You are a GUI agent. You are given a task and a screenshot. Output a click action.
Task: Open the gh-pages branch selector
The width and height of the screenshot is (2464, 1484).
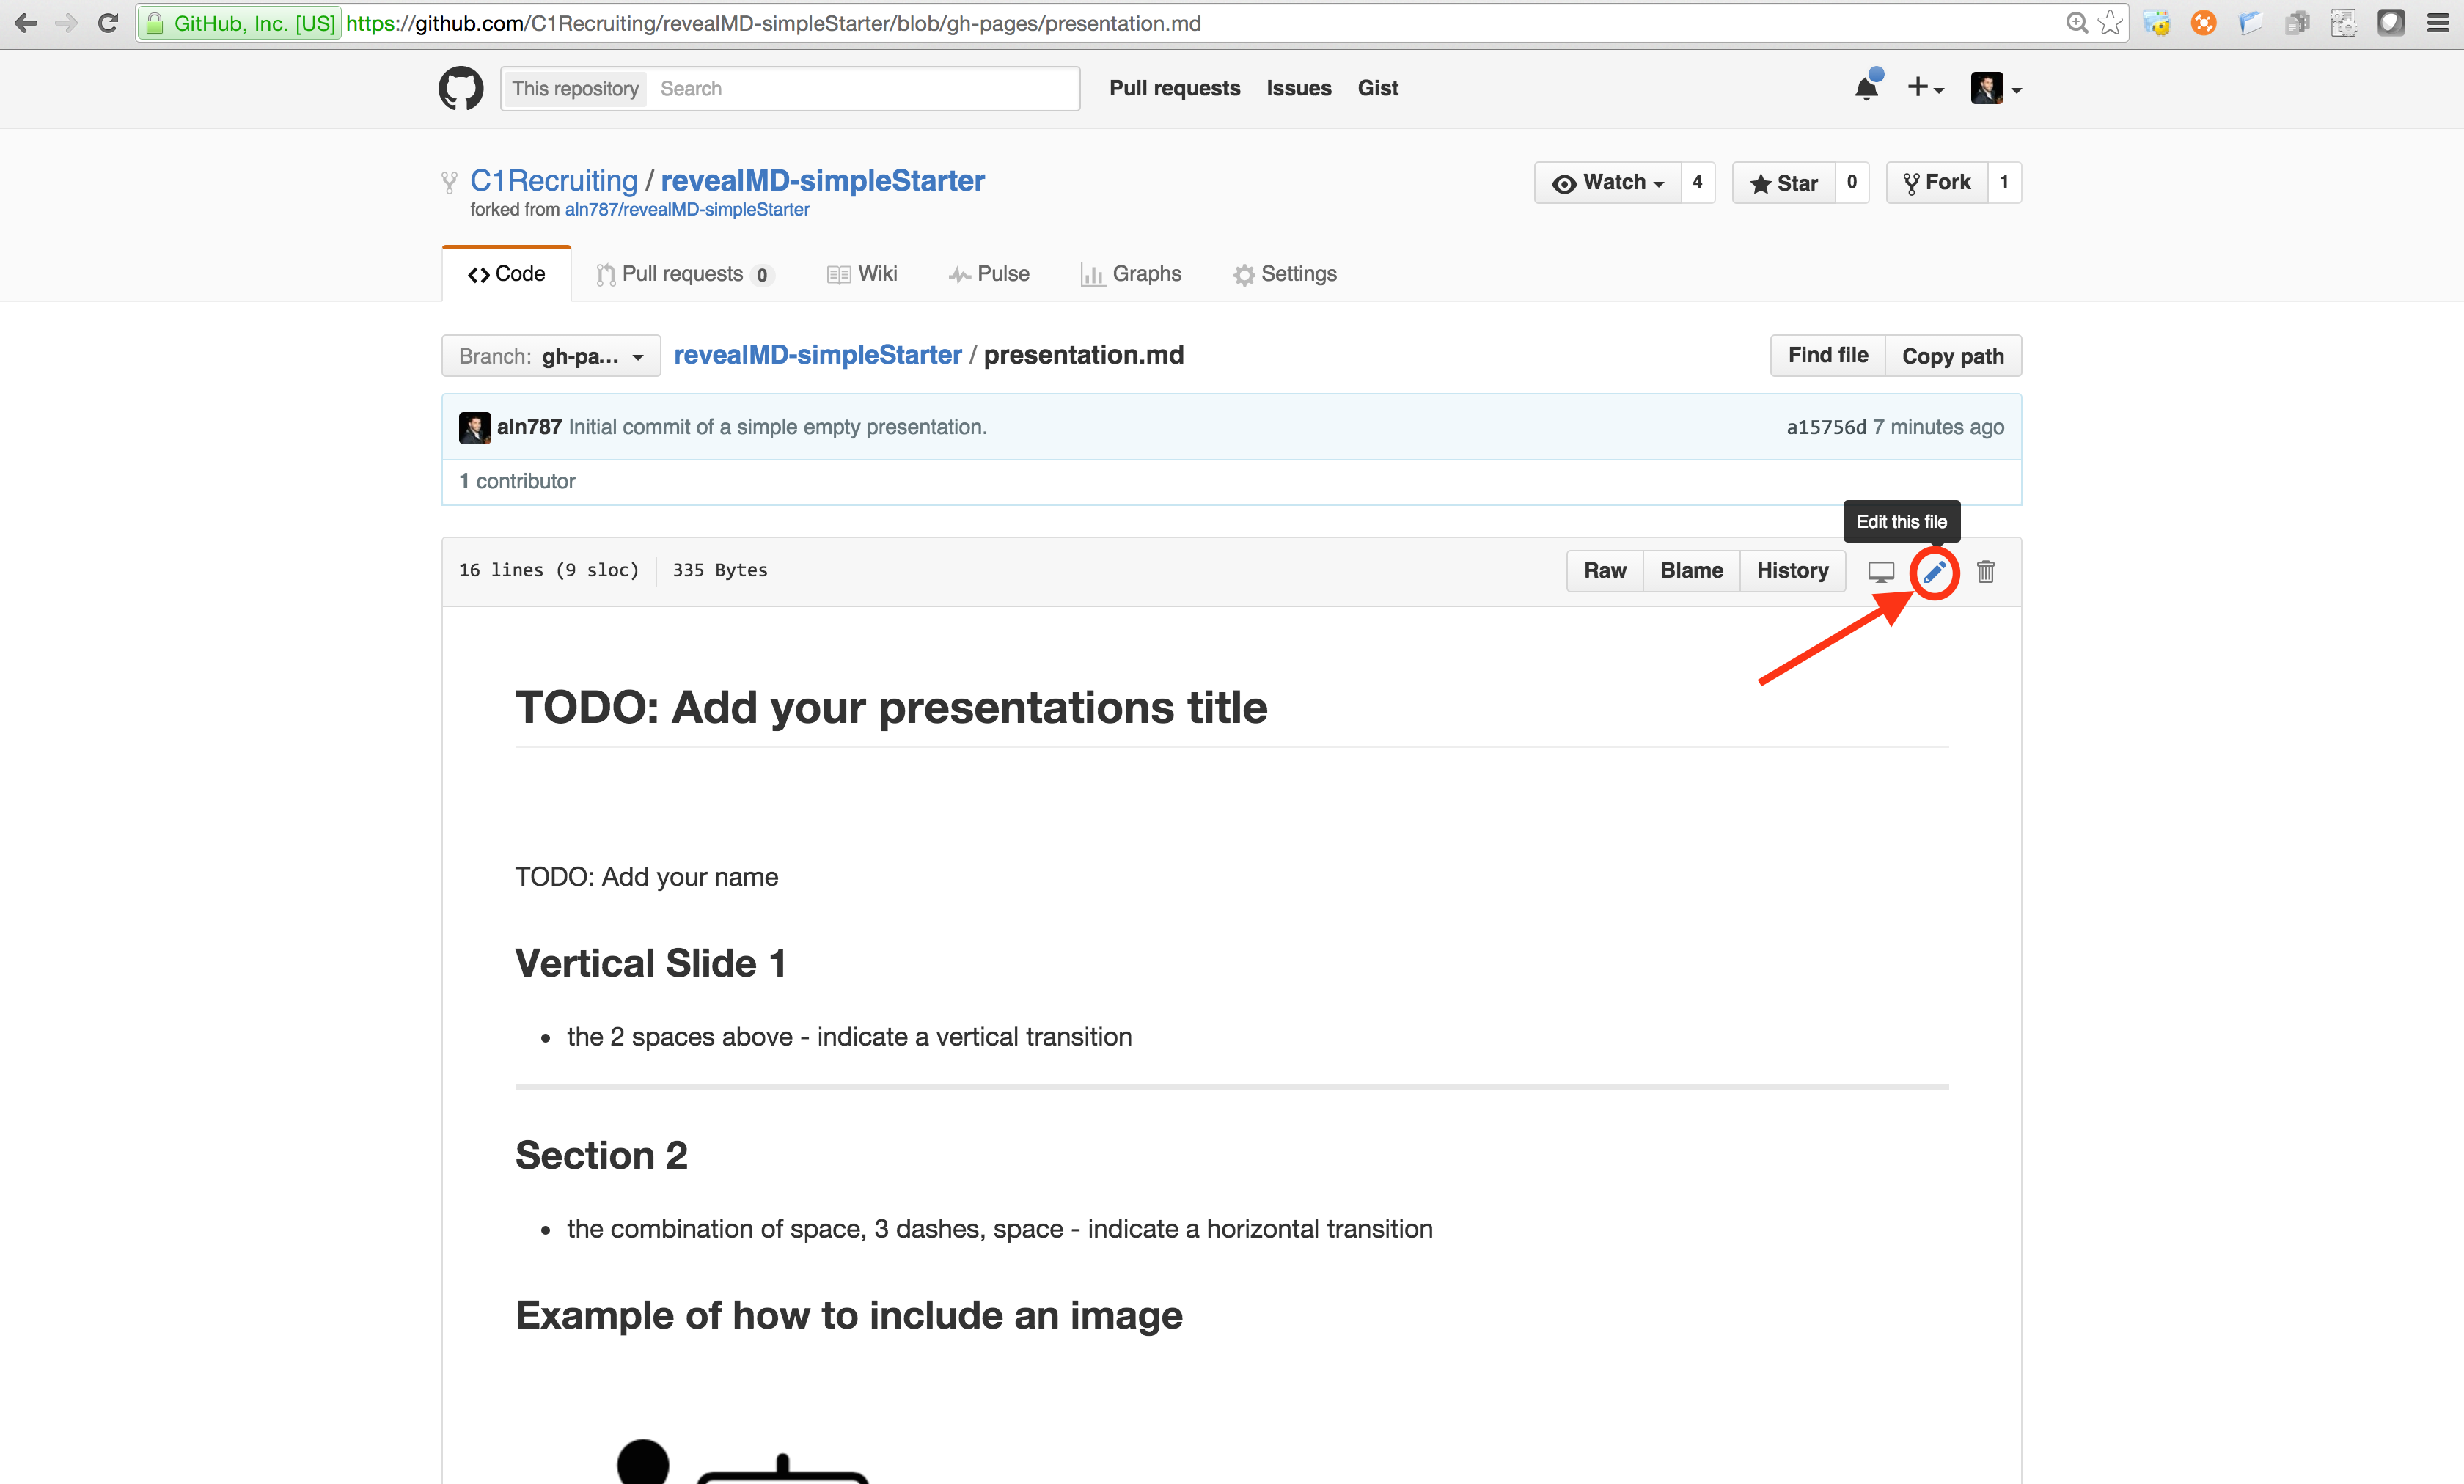point(551,356)
